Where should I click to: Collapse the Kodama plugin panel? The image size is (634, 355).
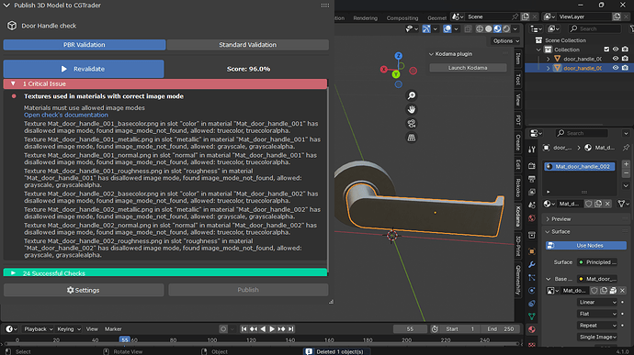431,54
